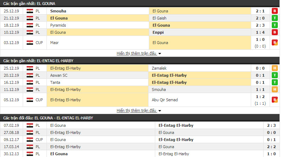Screen dimensions: 281x157
Task: Click orange H badge for Zamalek match
Action: (x=275, y=68)
